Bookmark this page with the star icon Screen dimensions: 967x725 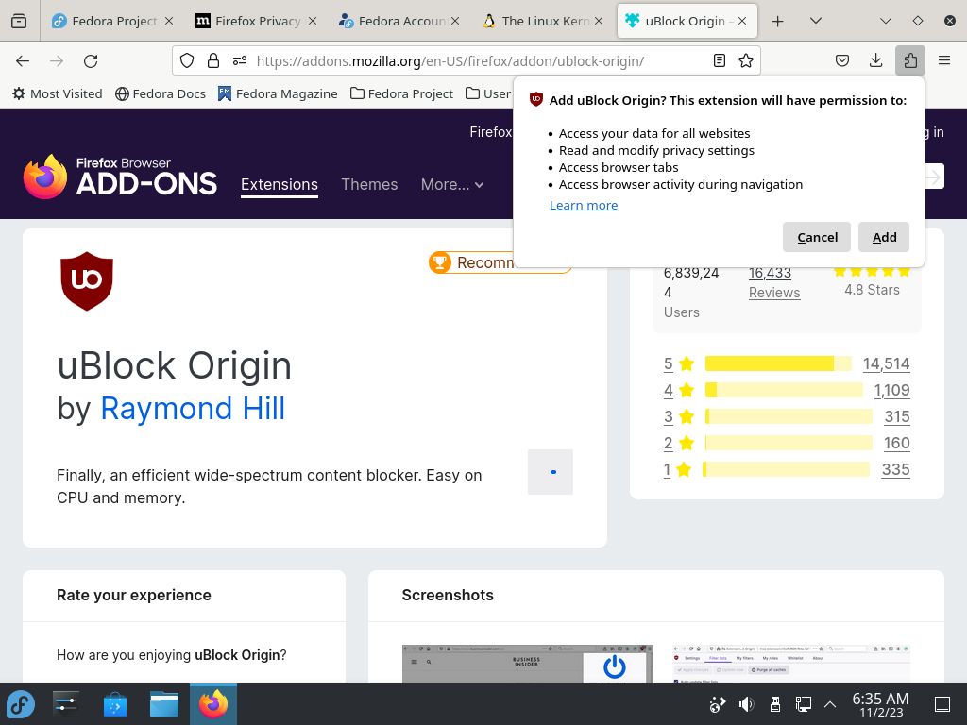(746, 60)
